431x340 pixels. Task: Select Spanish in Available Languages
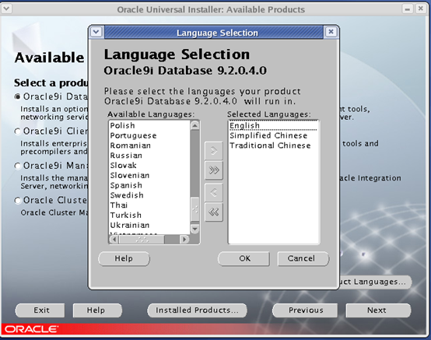tap(149, 185)
